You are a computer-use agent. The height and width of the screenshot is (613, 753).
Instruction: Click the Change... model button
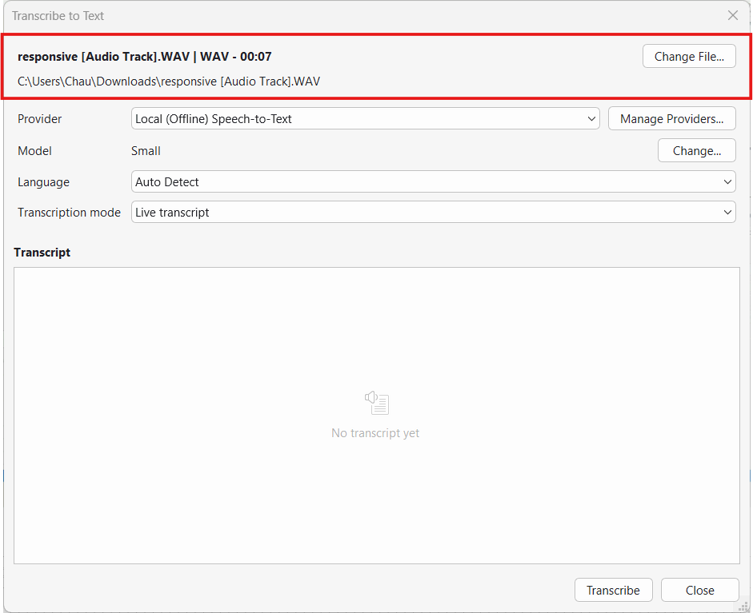[x=696, y=150]
